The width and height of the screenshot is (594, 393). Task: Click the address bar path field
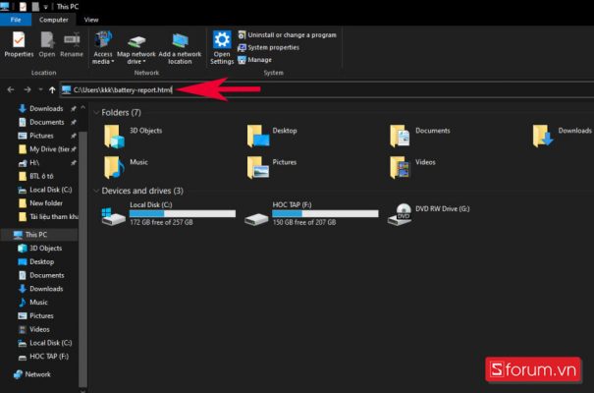295,90
